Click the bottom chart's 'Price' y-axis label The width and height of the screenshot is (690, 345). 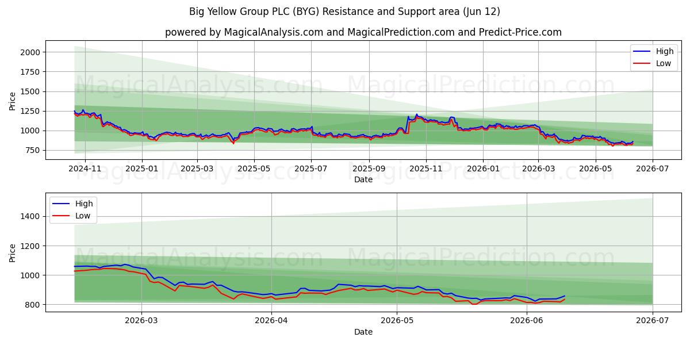click(x=13, y=252)
